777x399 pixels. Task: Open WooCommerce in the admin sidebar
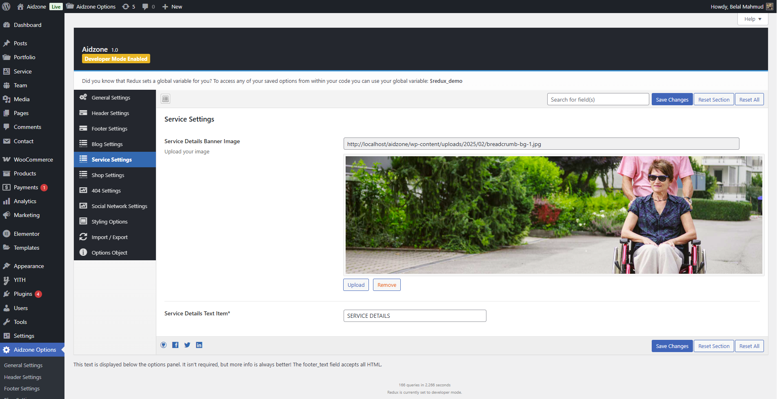33,160
